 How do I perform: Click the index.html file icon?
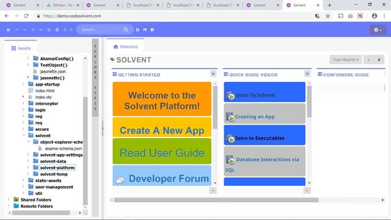point(31,90)
